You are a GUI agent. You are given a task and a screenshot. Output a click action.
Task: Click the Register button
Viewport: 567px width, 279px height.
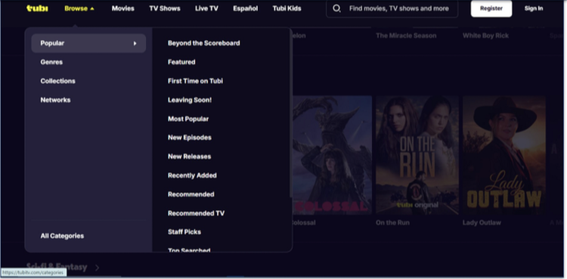click(491, 8)
